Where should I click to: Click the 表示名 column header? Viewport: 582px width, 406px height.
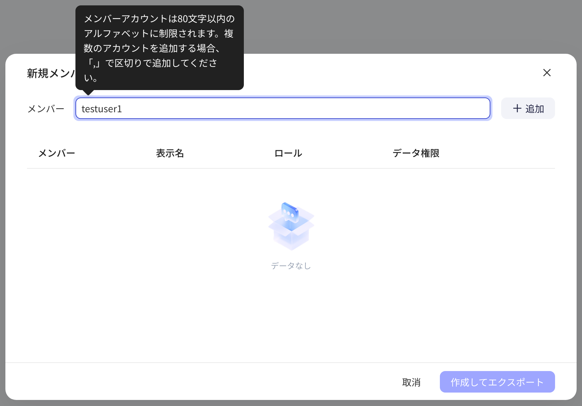click(170, 153)
